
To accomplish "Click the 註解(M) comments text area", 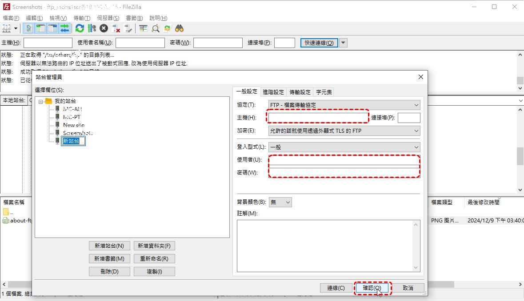I will (328, 246).
